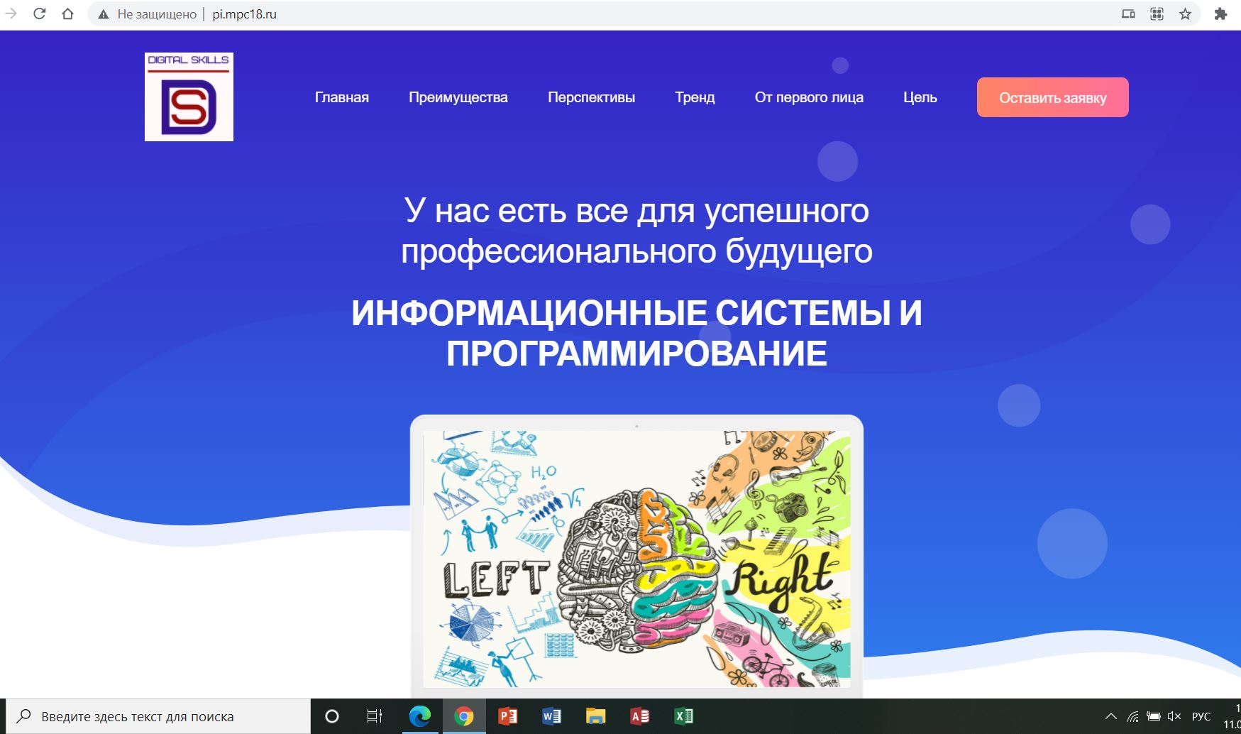Click the Digital Skills logo
Viewport: 1241px width, 734px height.
(189, 97)
